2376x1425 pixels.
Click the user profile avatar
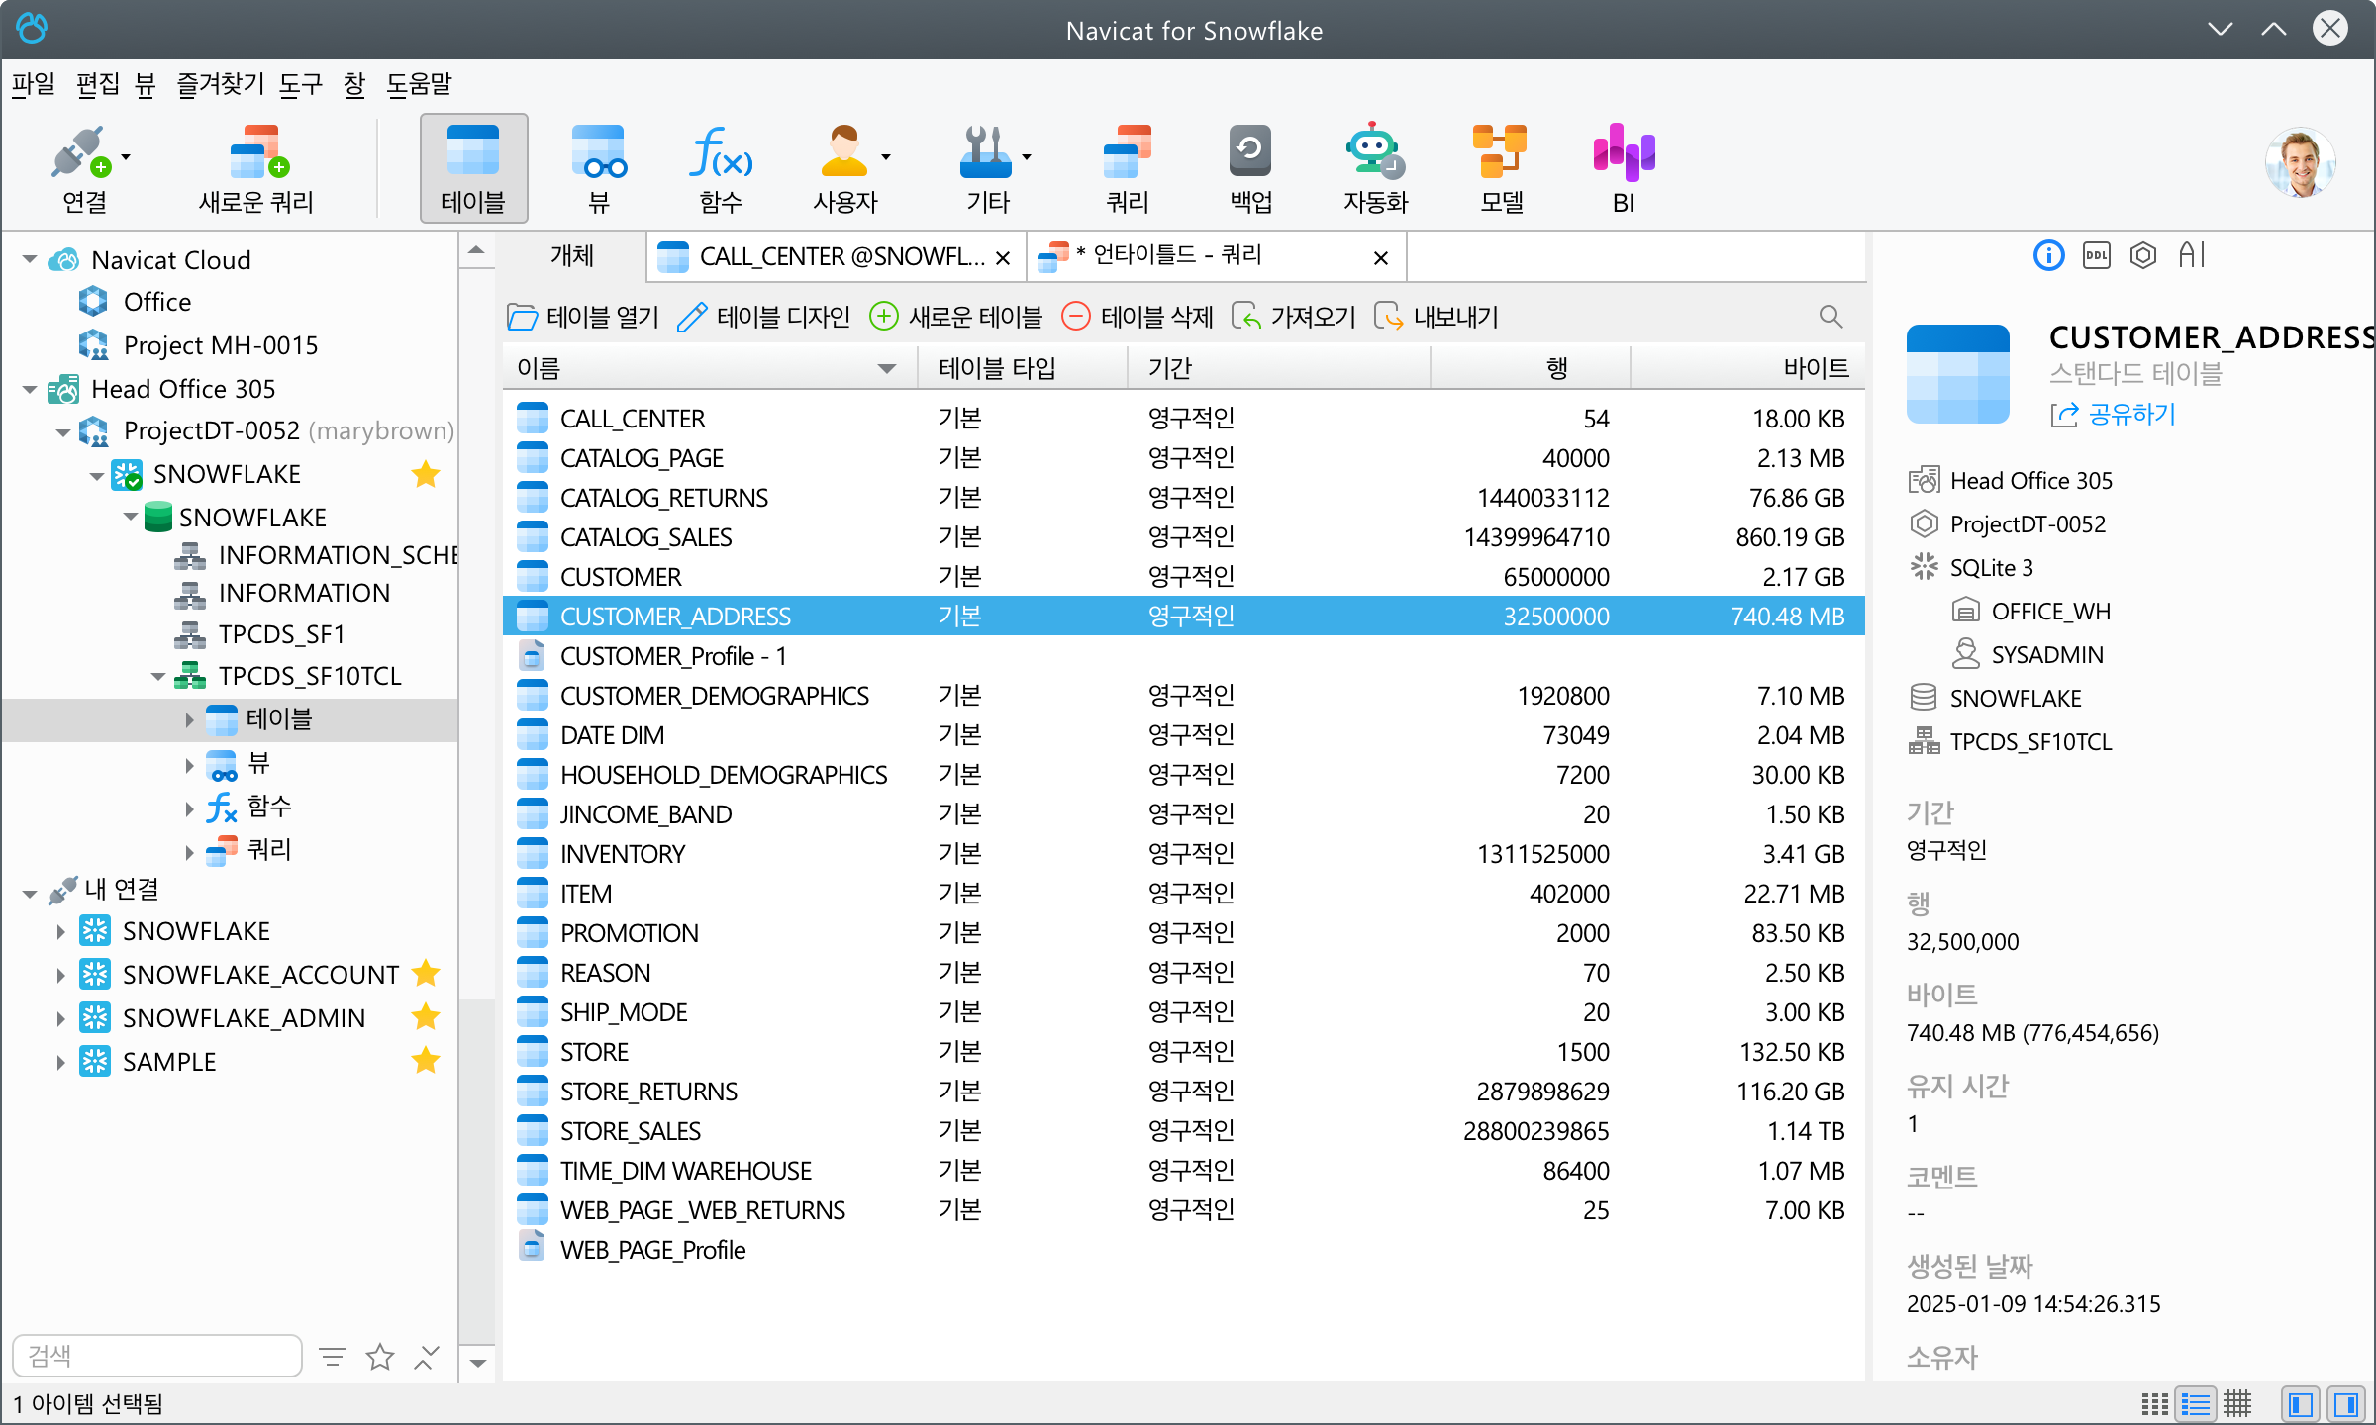[x=2300, y=163]
